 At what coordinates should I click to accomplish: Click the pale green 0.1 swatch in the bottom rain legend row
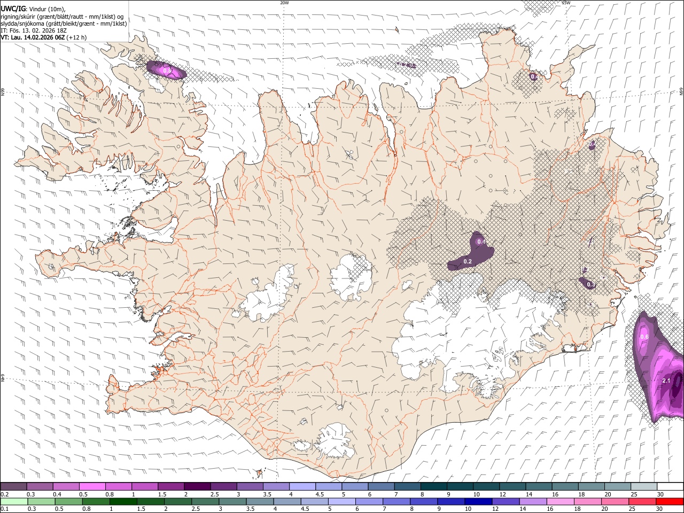click(14, 501)
